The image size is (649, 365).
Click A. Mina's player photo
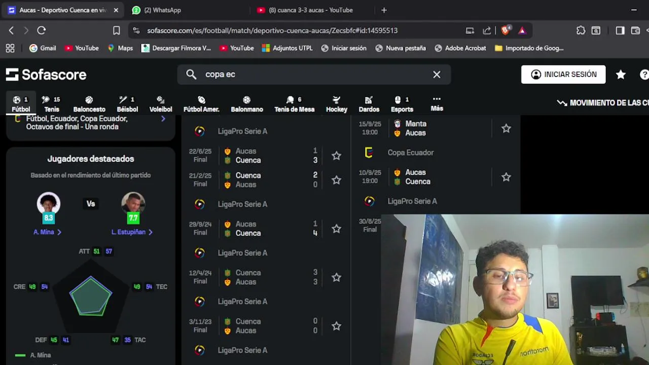click(x=49, y=204)
